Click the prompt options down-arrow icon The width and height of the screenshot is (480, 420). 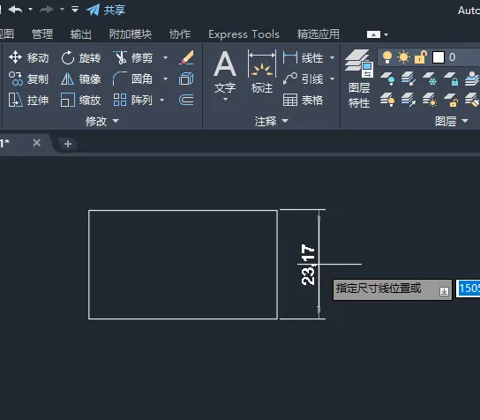tap(444, 291)
